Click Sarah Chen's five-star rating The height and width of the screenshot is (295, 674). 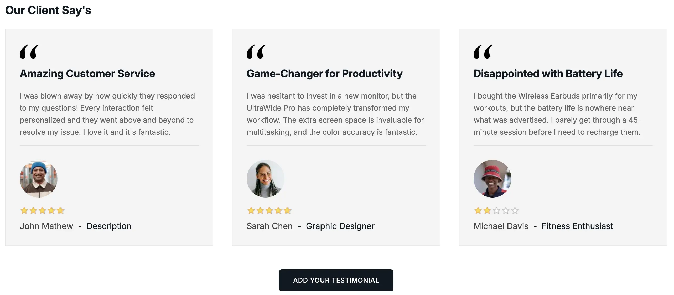pos(269,210)
